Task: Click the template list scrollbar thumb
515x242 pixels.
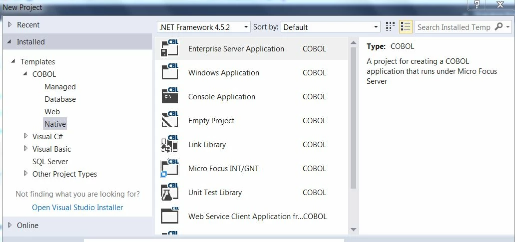Action: pos(353,118)
